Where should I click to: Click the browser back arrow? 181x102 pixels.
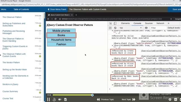tap(48, 19)
